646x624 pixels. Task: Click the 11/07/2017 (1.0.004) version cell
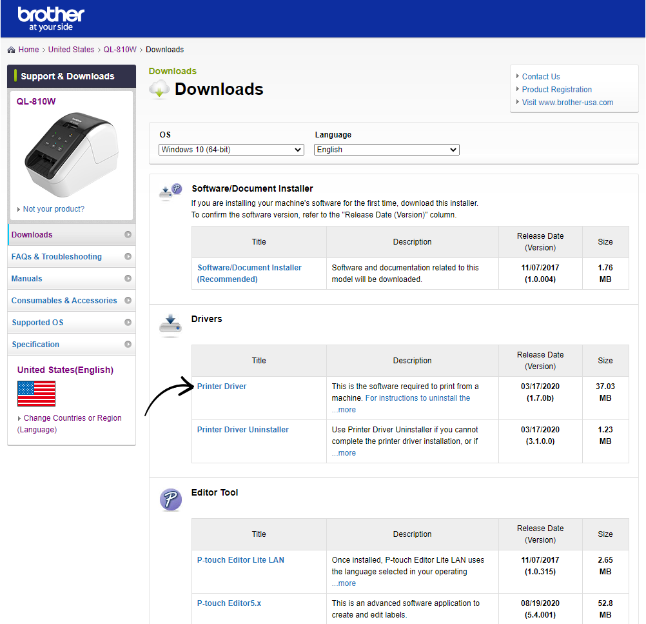pyautogui.click(x=540, y=274)
